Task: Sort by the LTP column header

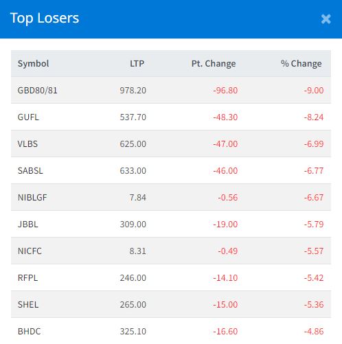Action: tap(137, 64)
